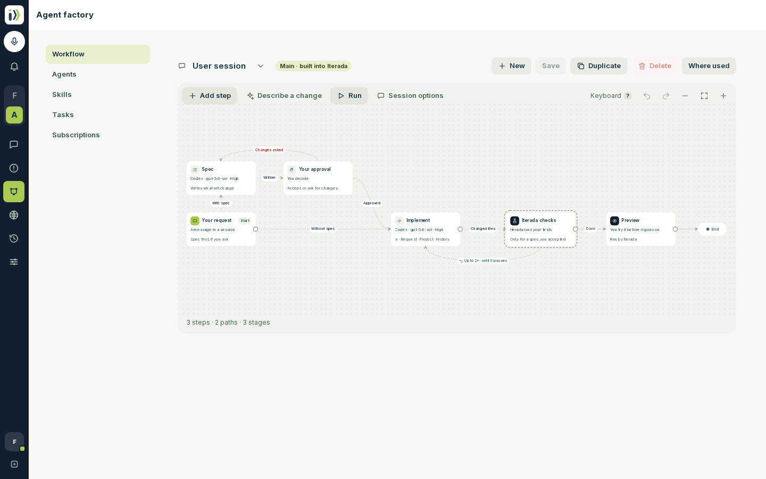The width and height of the screenshot is (766, 479).
Task: Select the Iterada checks node
Action: [x=540, y=229]
